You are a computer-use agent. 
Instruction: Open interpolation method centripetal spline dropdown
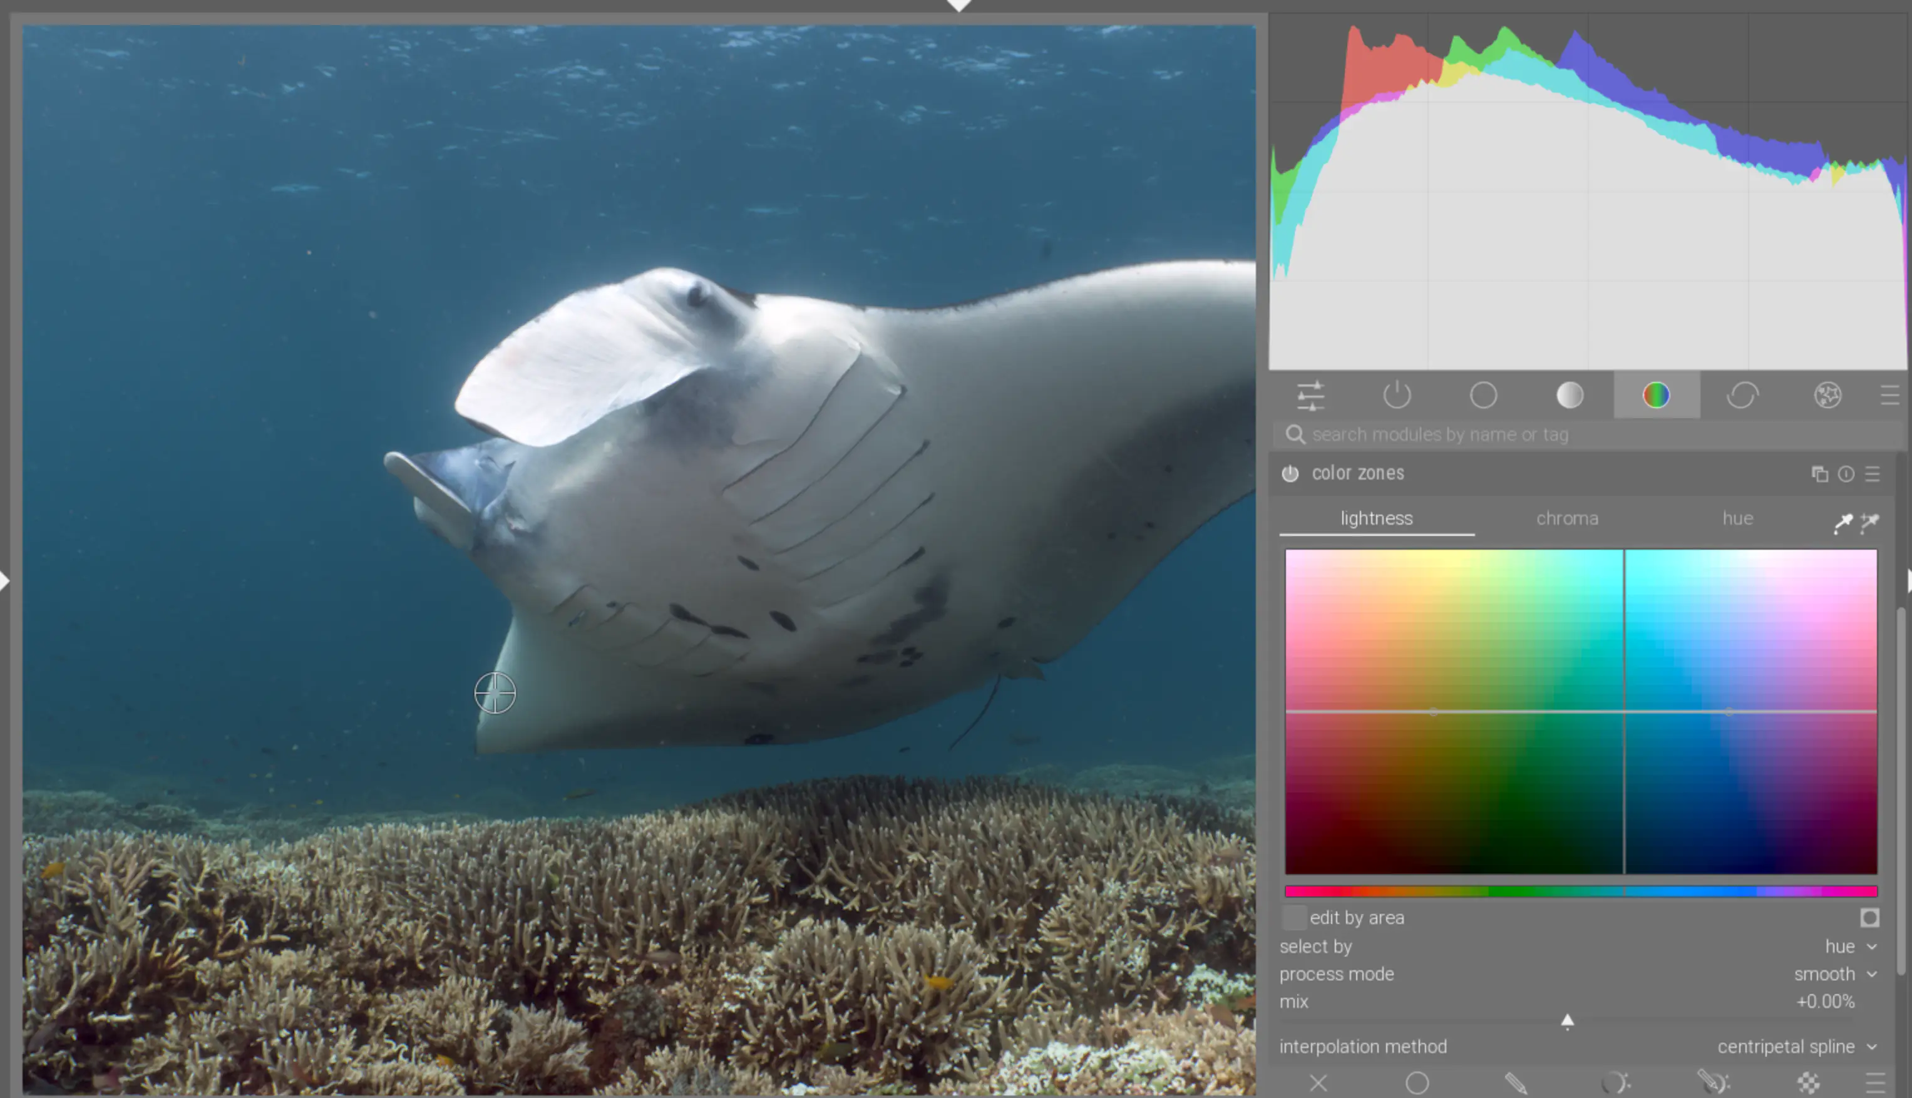pos(1579,1047)
